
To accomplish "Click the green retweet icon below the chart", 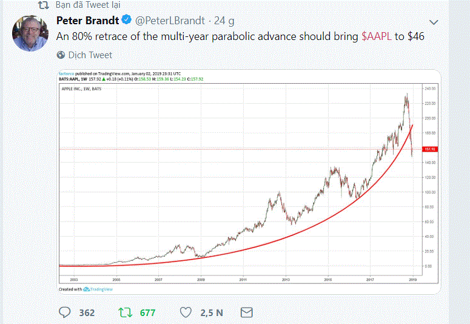I will 124,312.
